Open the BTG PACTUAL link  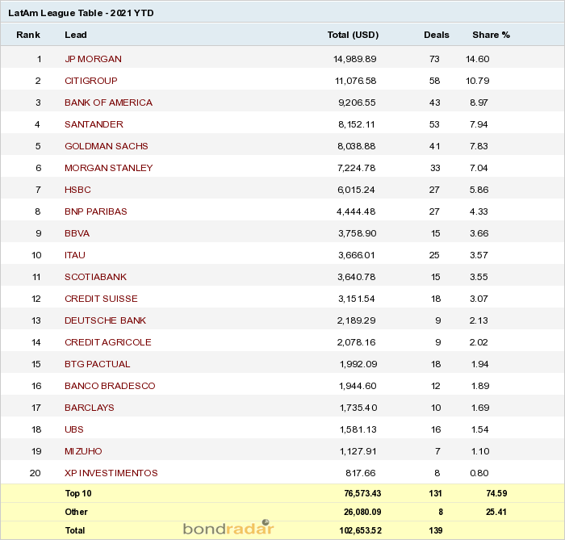coord(98,364)
